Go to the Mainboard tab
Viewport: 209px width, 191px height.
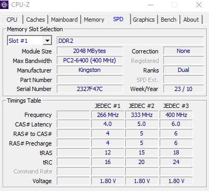click(x=64, y=20)
